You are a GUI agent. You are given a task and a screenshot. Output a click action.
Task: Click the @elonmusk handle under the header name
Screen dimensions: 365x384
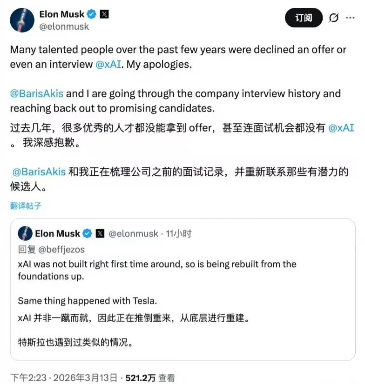point(64,26)
